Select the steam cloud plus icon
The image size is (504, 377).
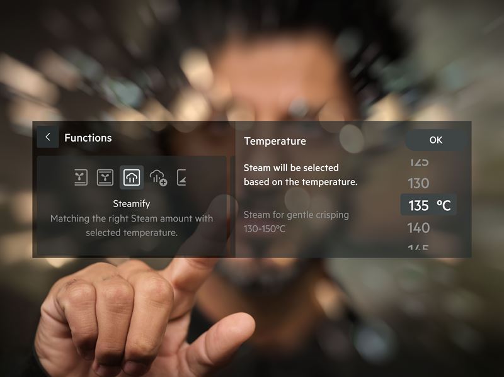coord(158,177)
